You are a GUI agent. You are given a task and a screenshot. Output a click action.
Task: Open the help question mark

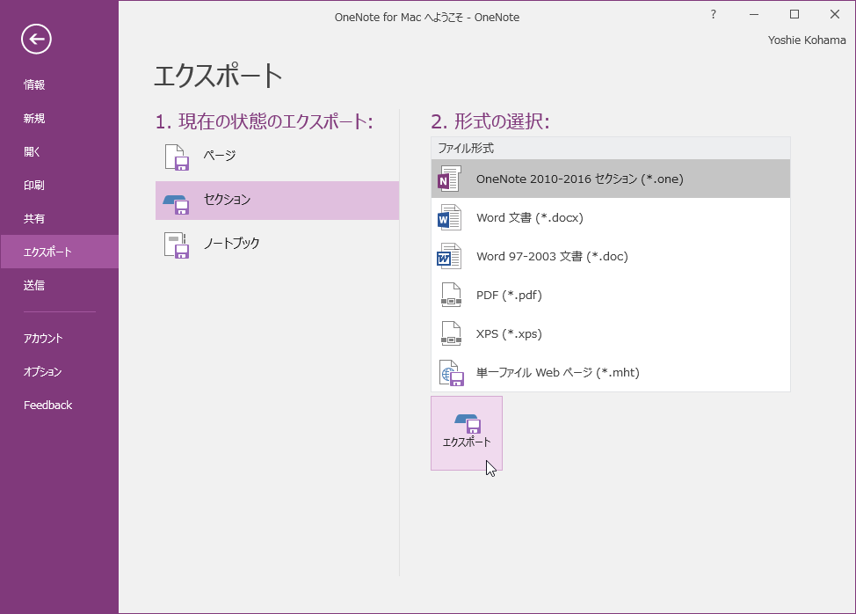[713, 15]
